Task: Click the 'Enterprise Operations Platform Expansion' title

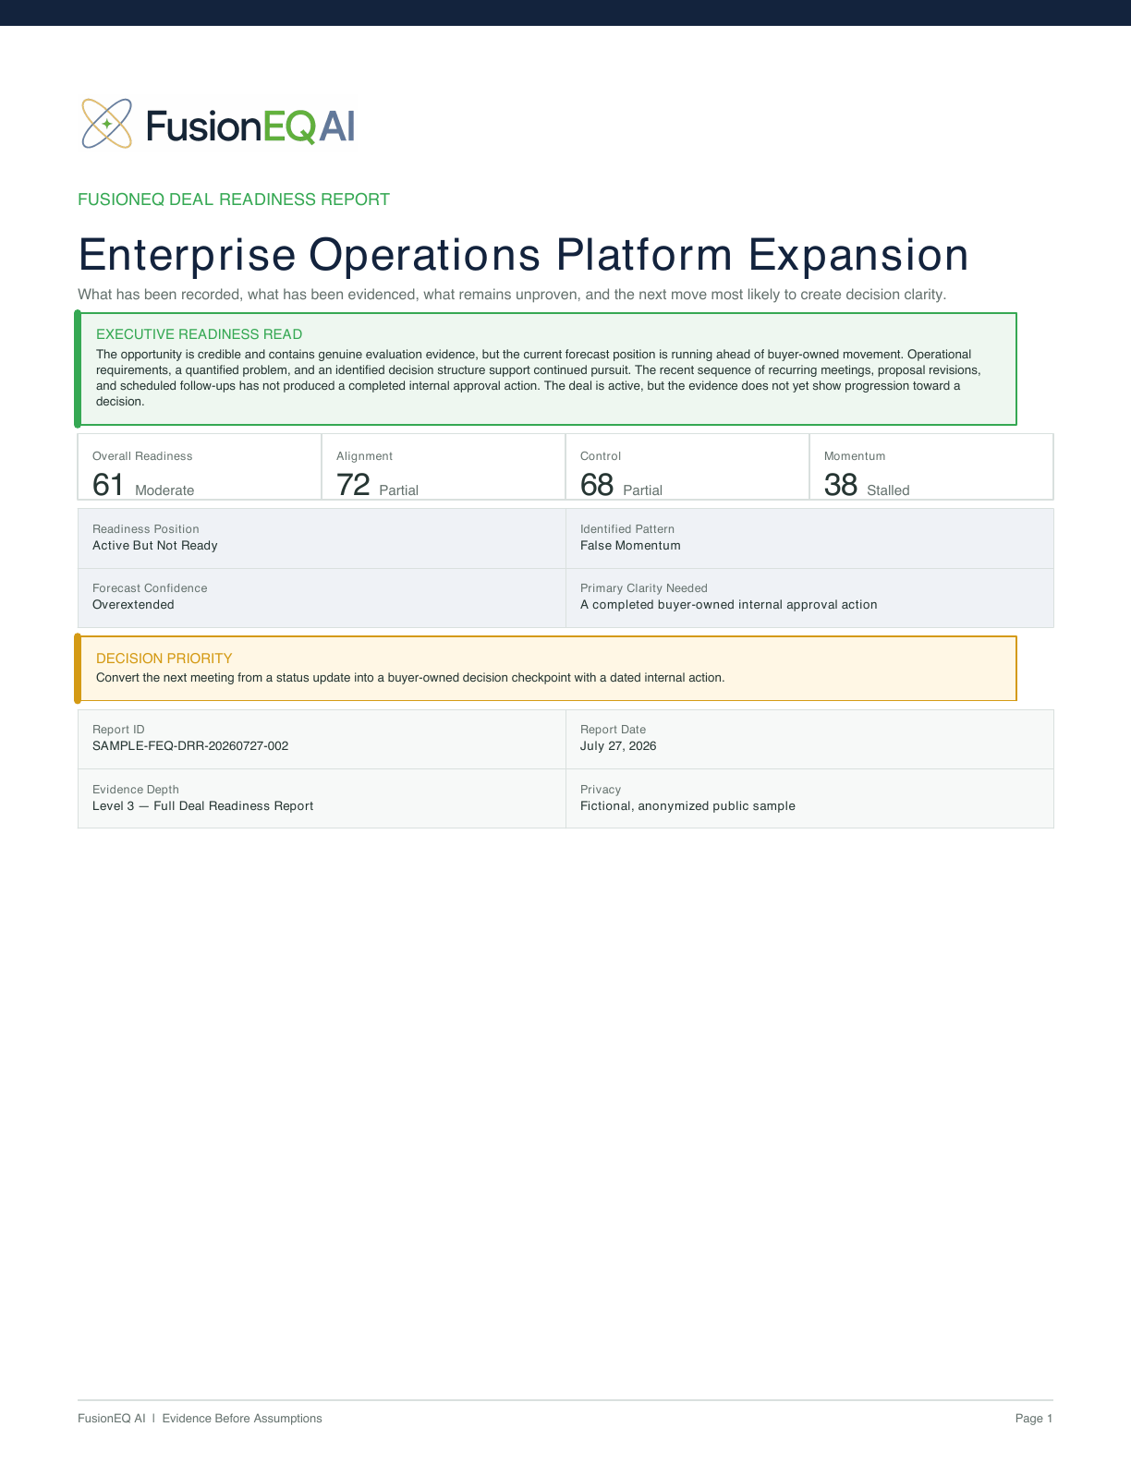Action: click(523, 255)
